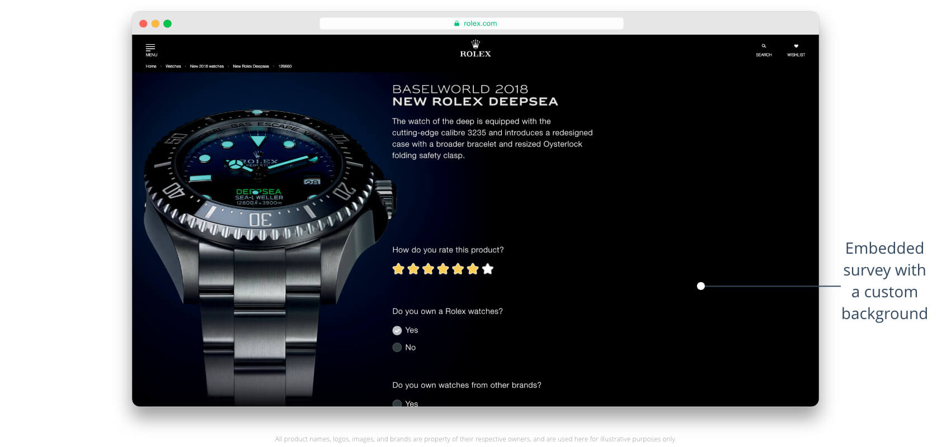Select the fourth rating star
This screenshot has width=951, height=447.
pyautogui.click(x=443, y=269)
